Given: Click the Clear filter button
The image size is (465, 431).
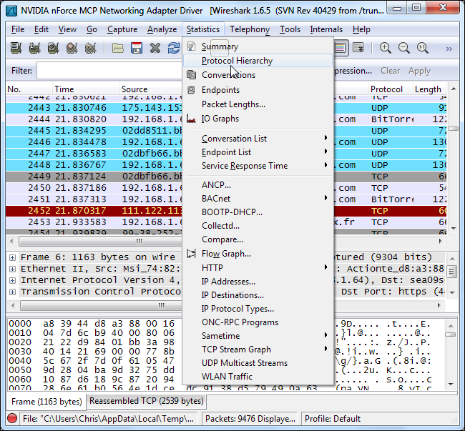Looking at the screenshot, I should [390, 71].
